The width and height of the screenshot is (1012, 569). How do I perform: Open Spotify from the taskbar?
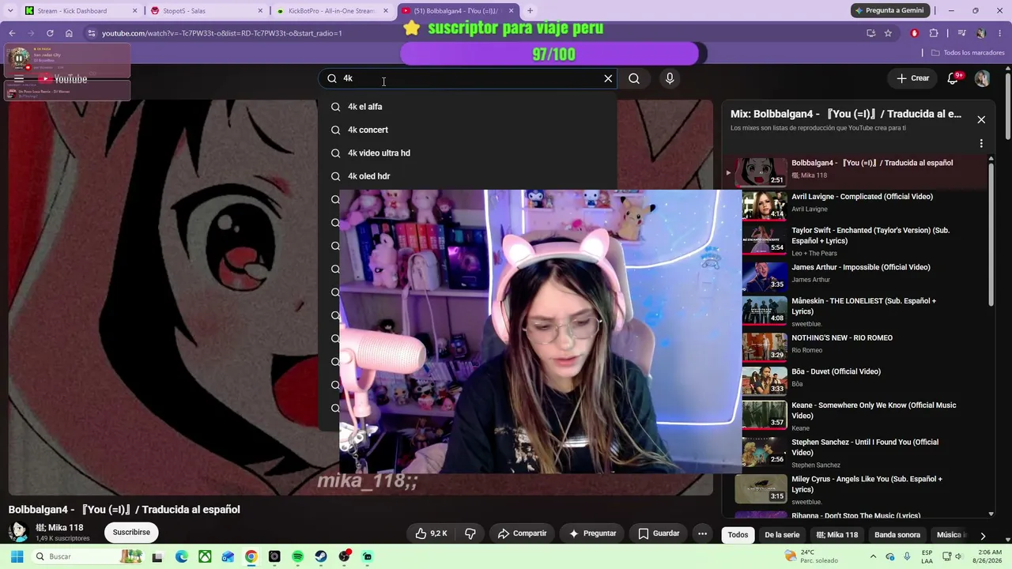click(x=297, y=556)
